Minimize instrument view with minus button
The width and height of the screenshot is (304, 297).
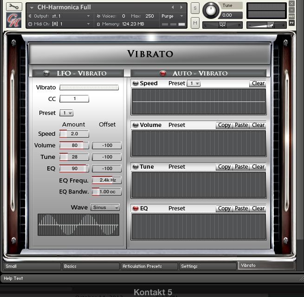click(x=291, y=10)
